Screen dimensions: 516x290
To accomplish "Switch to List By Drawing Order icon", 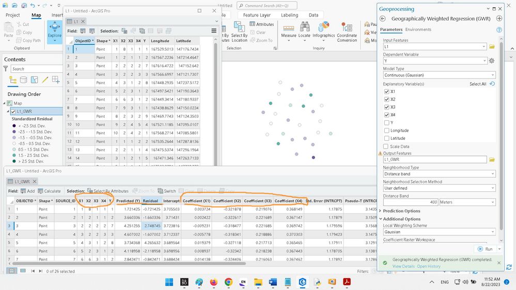I will click(13, 80).
